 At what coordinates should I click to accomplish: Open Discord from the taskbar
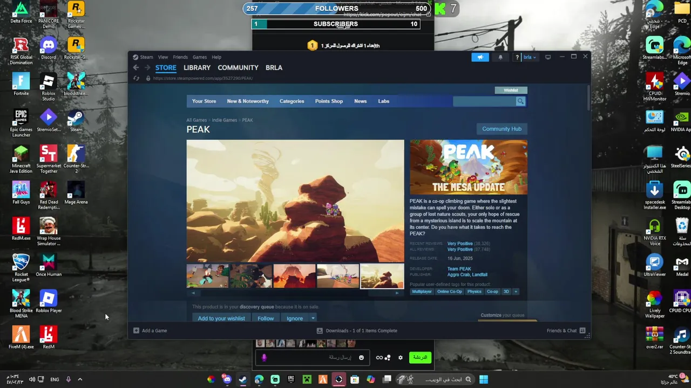point(227,379)
